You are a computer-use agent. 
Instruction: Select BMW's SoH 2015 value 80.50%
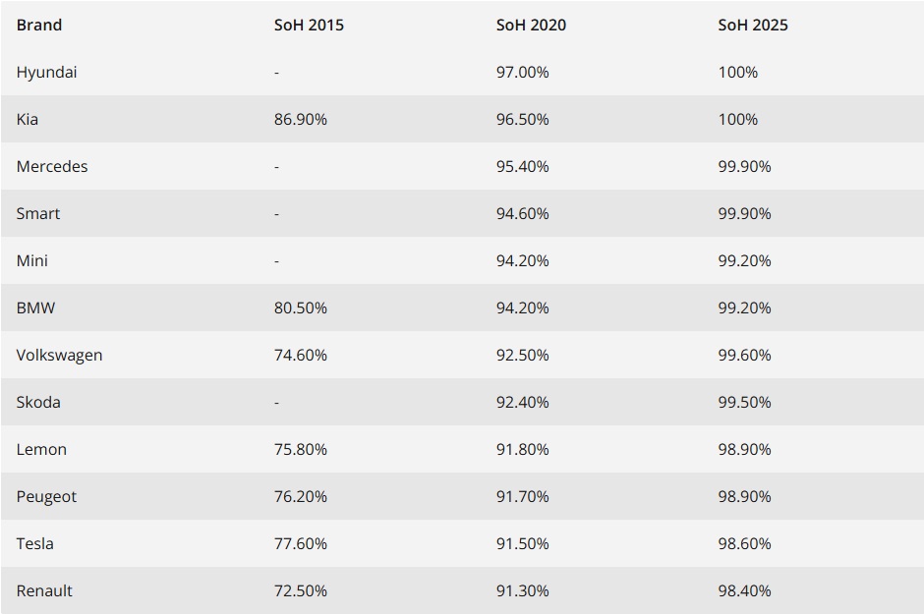(300, 307)
